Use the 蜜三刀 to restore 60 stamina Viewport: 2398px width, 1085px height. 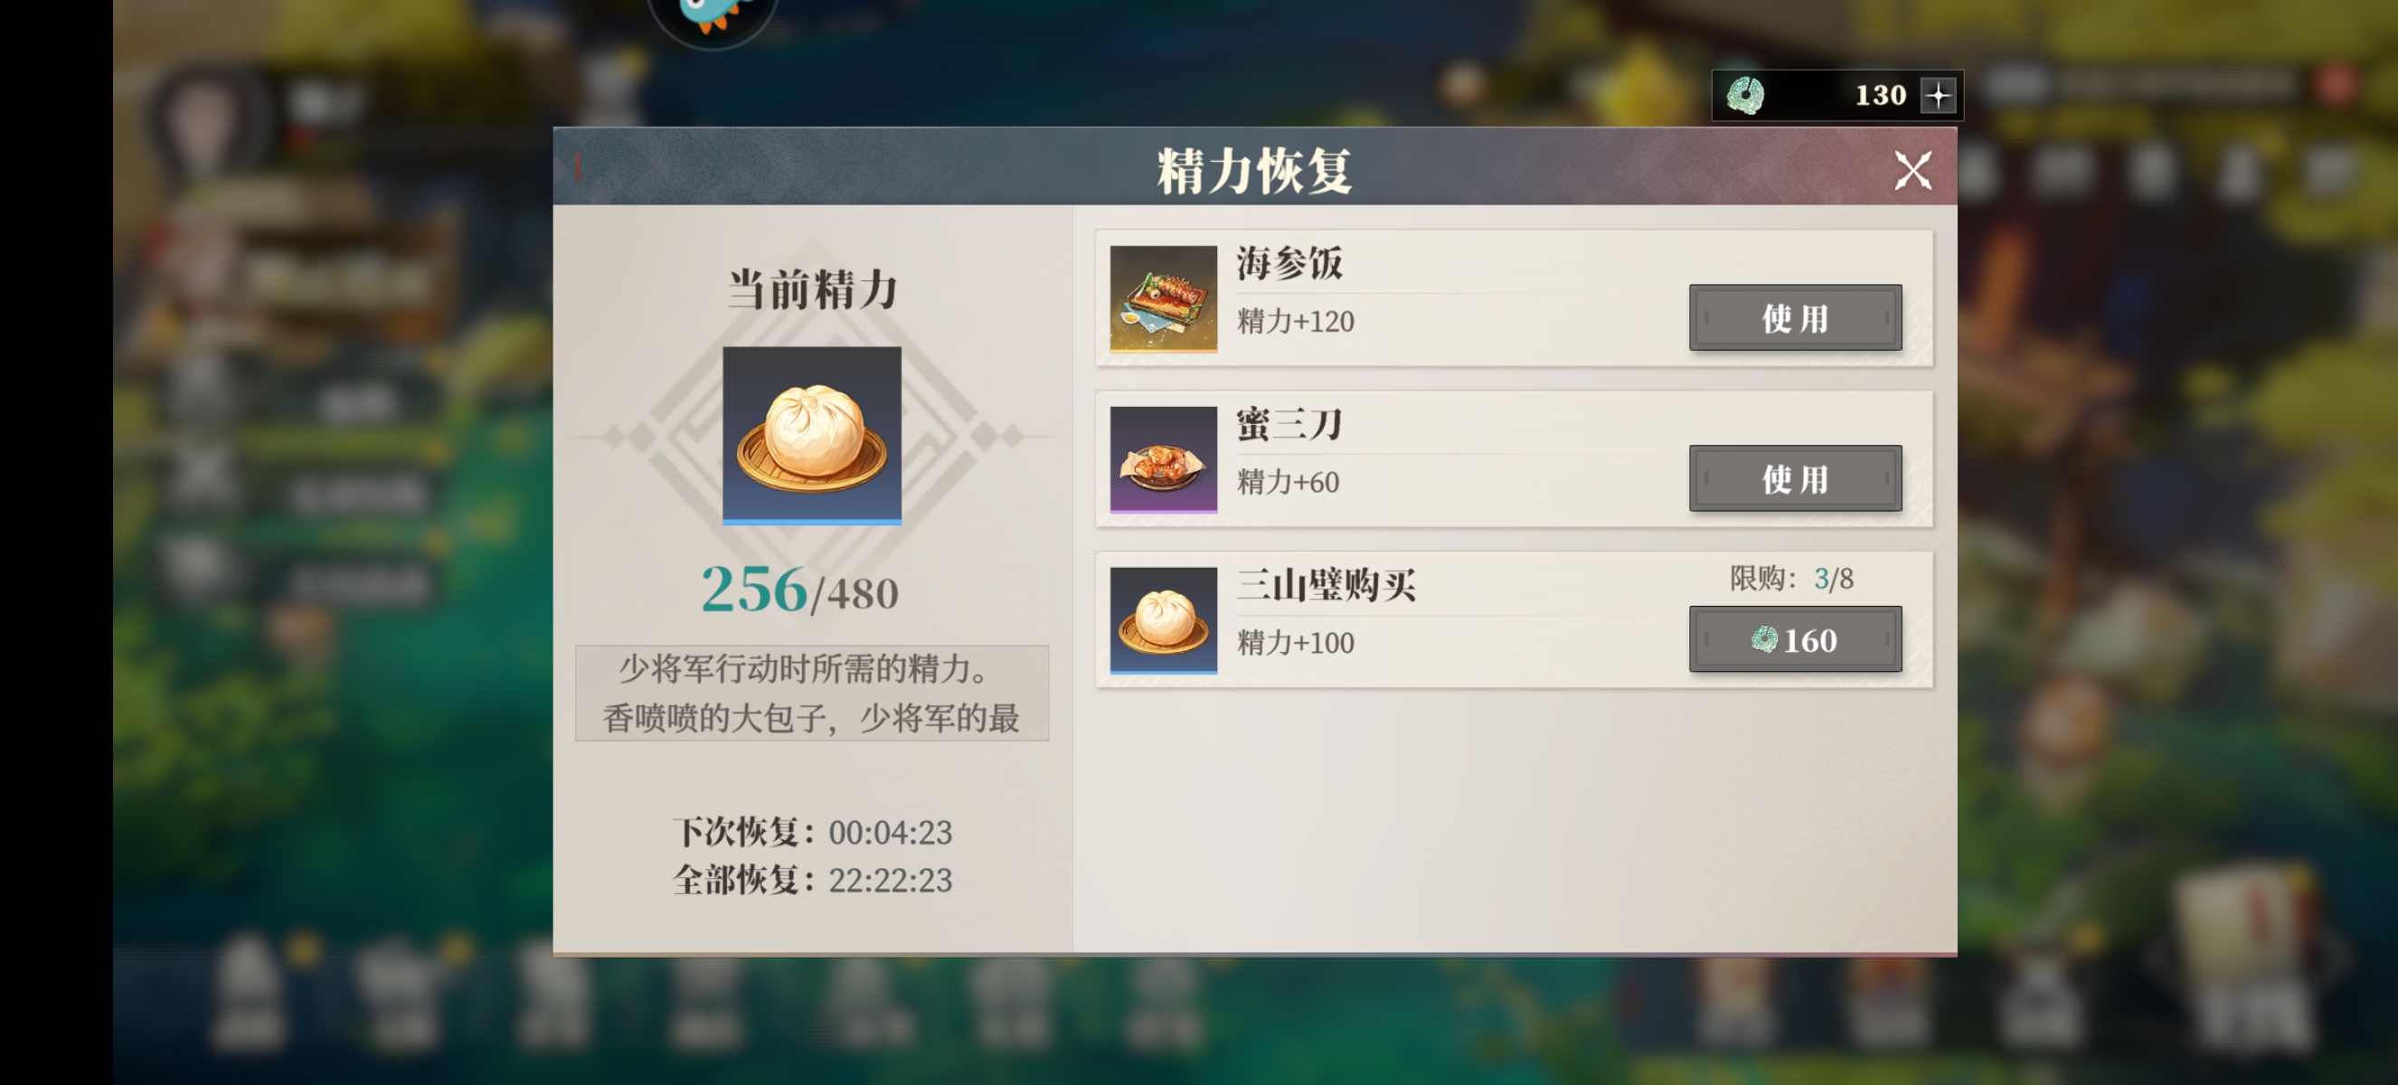click(x=1795, y=478)
